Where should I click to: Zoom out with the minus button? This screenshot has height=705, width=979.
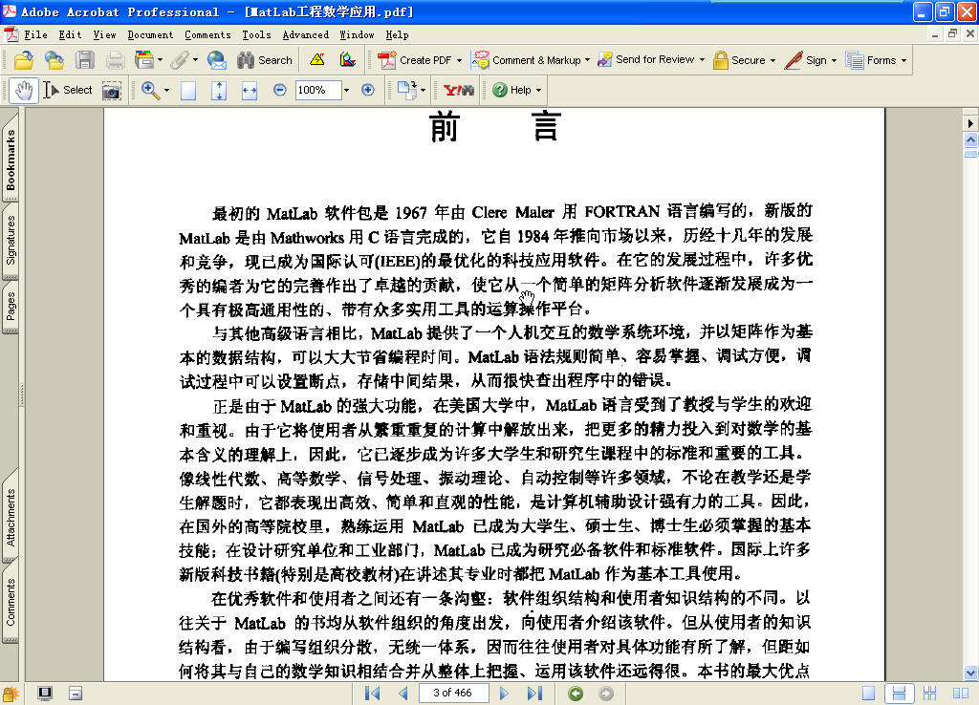pyautogui.click(x=280, y=91)
